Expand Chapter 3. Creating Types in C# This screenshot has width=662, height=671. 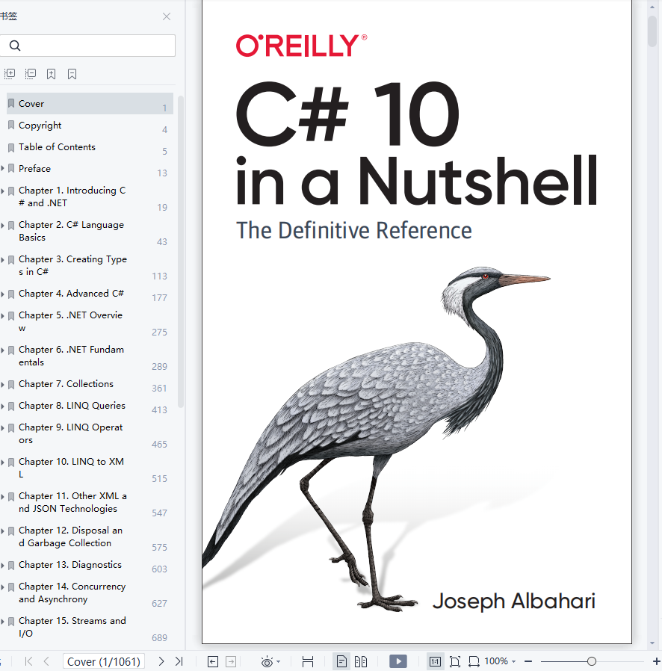pos(2,259)
